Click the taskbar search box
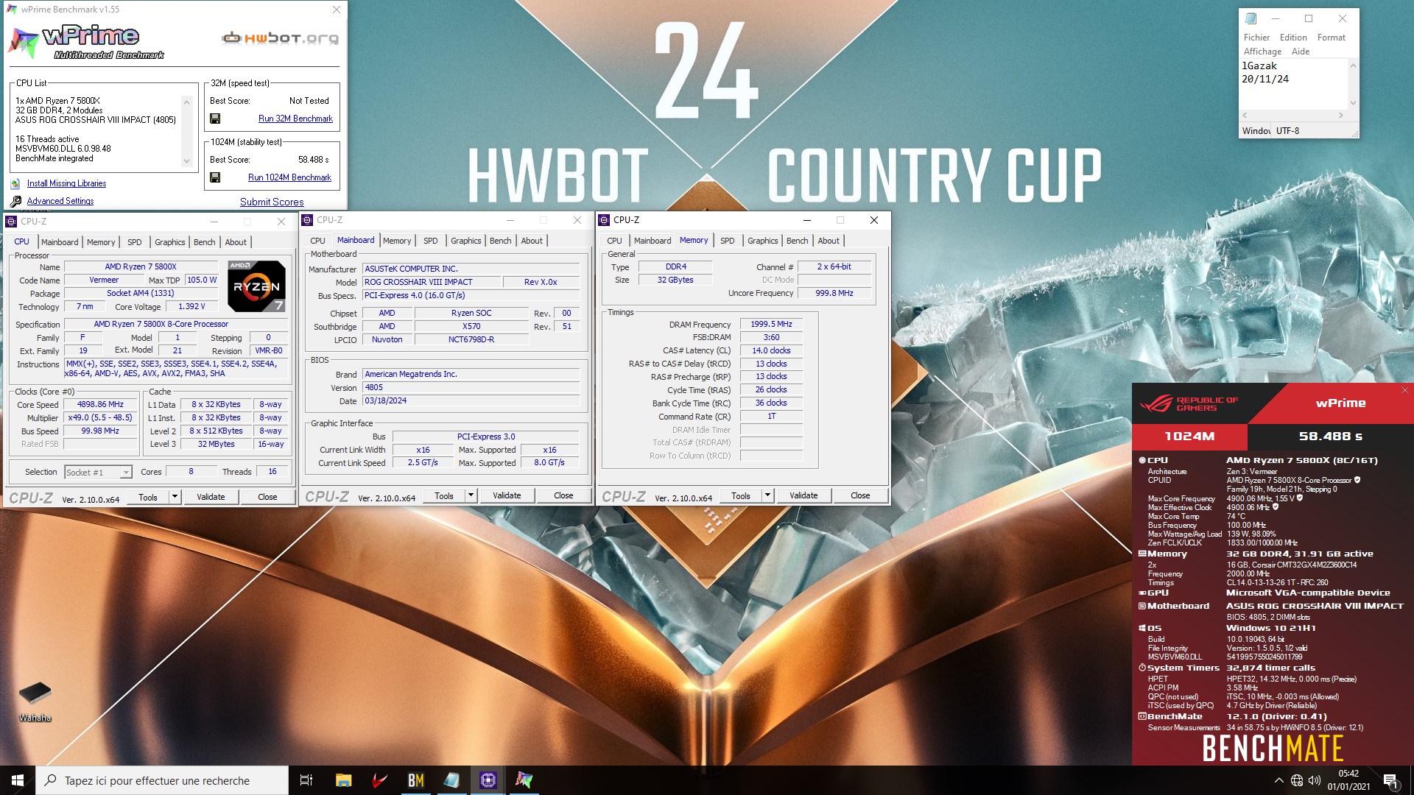 pos(162,780)
